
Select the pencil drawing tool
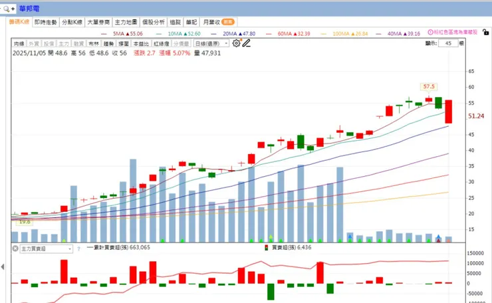247,43
